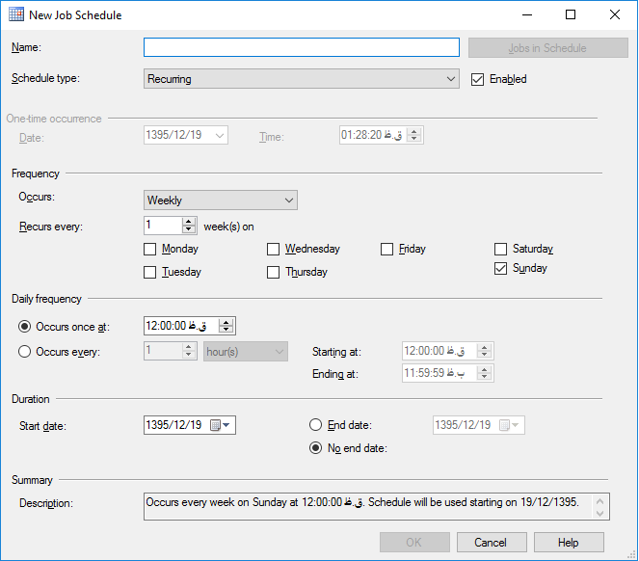
Task: Click the New Job Schedule window icon
Action: [16, 15]
